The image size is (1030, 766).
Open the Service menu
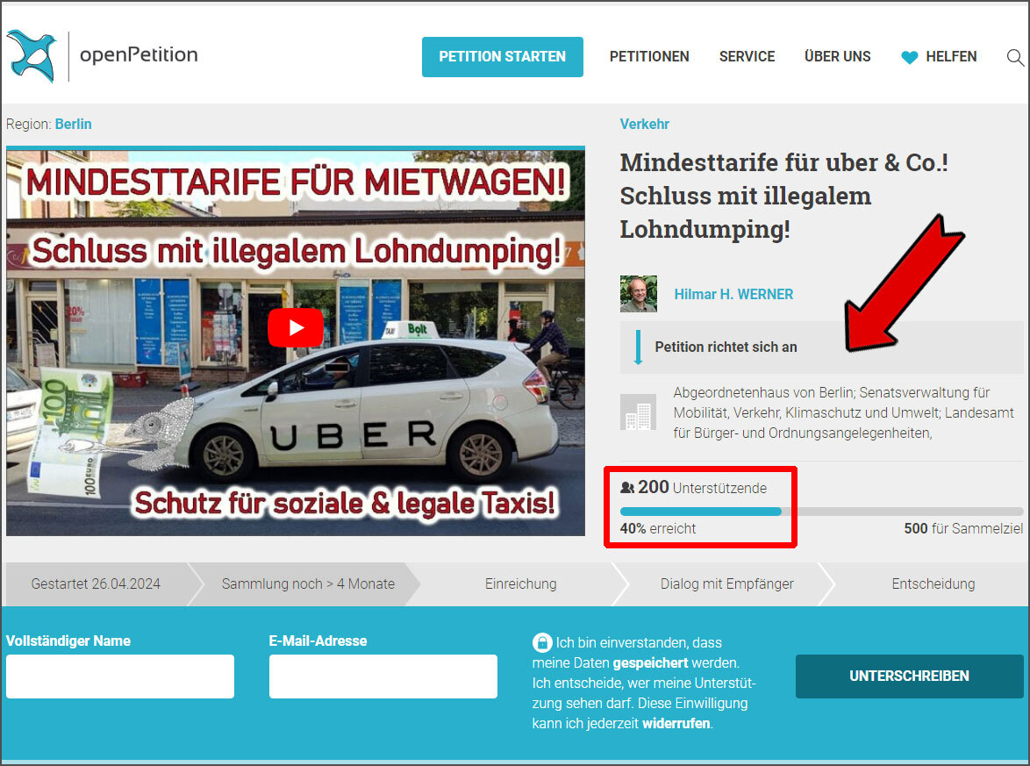(747, 56)
